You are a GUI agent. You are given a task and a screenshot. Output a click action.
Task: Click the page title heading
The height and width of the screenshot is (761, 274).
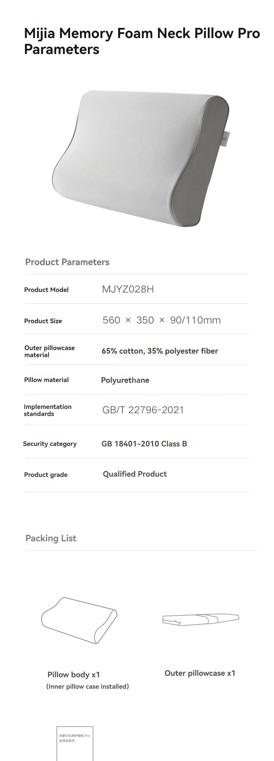point(142,41)
